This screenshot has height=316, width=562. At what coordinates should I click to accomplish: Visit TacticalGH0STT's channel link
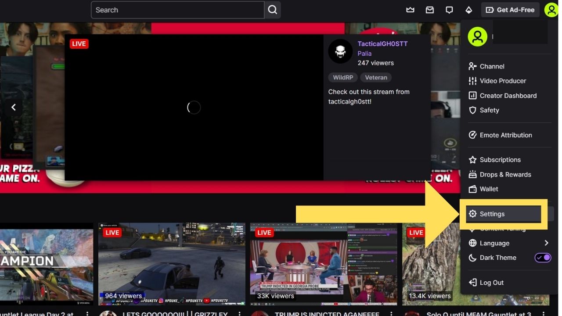pyautogui.click(x=383, y=43)
